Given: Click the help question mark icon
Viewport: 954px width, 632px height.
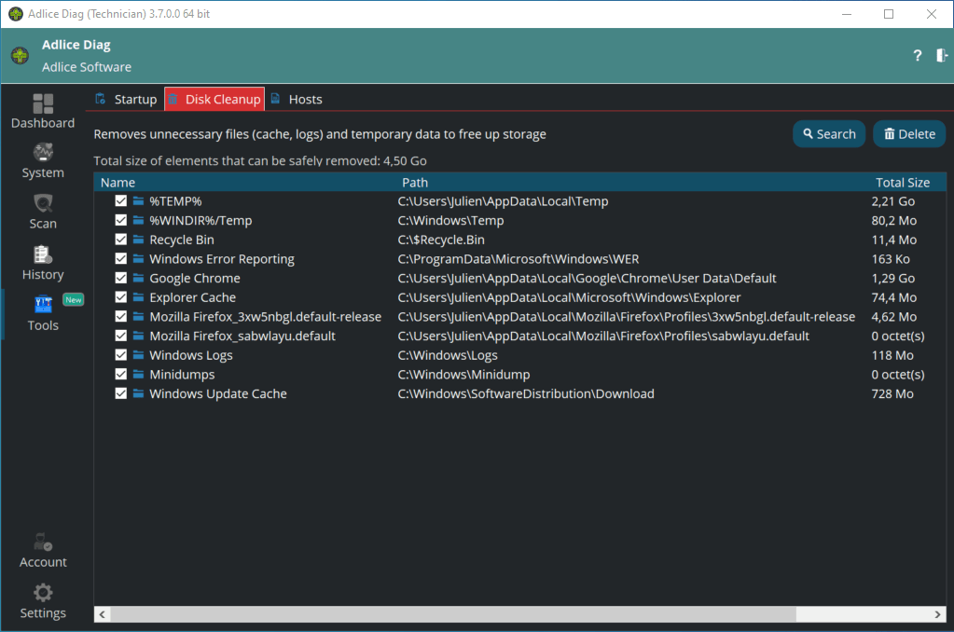Looking at the screenshot, I should (918, 56).
